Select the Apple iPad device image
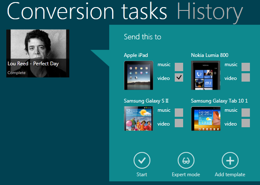This screenshot has height=185, width=260. 139,75
